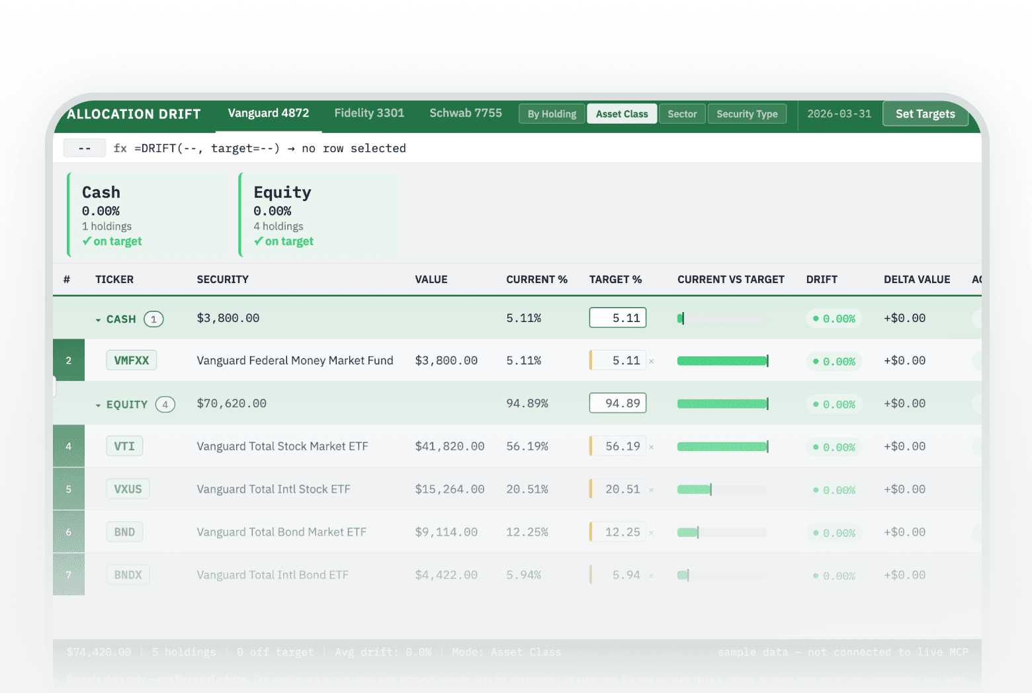Image resolution: width=1032 pixels, height=693 pixels.
Task: Select row number 5 header
Action: tap(69, 489)
